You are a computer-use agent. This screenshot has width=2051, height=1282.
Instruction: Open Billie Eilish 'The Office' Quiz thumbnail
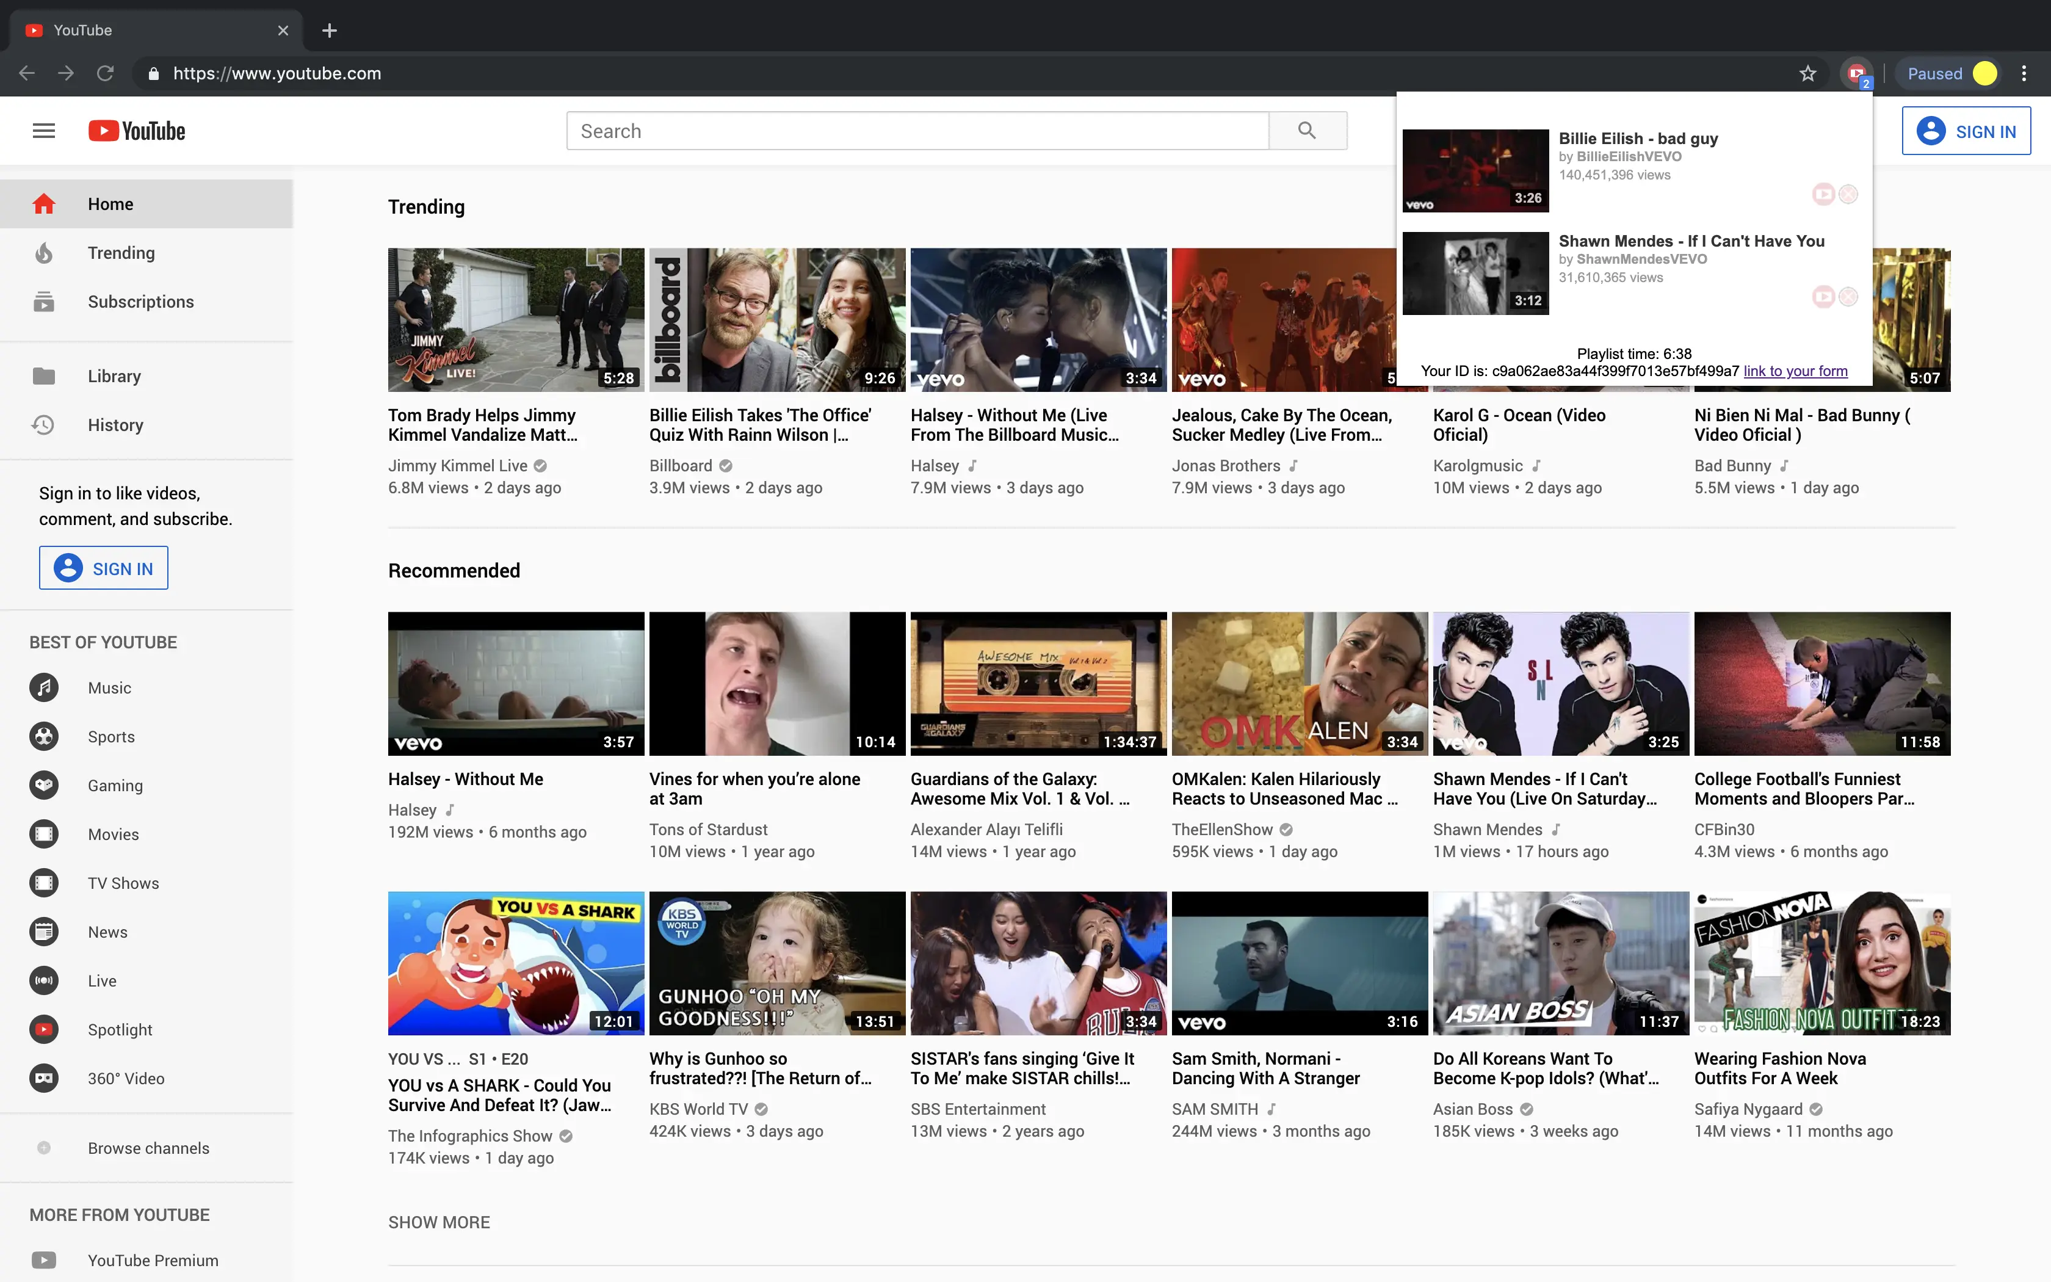point(777,320)
